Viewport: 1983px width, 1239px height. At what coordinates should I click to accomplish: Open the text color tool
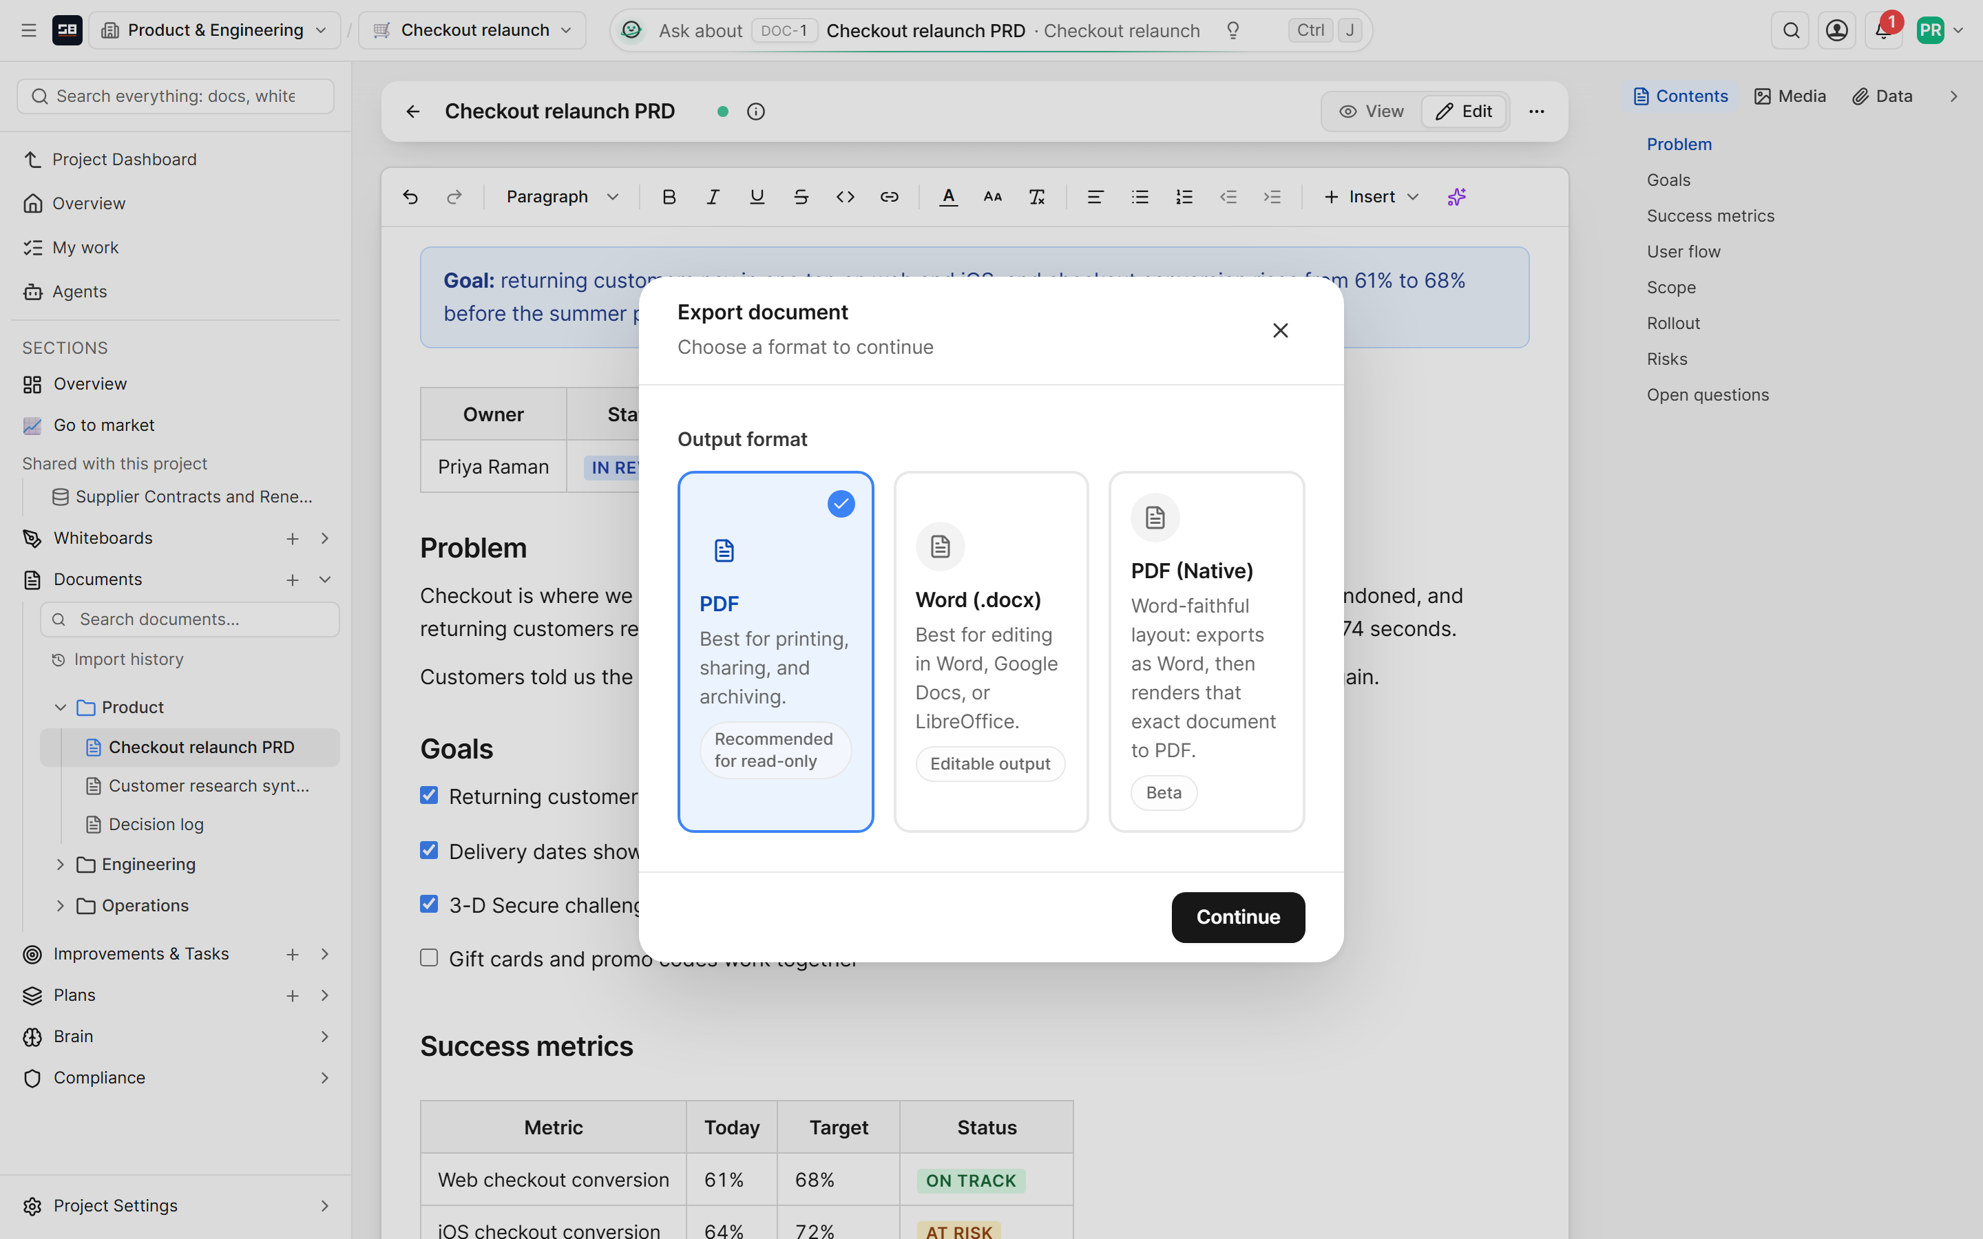point(948,197)
